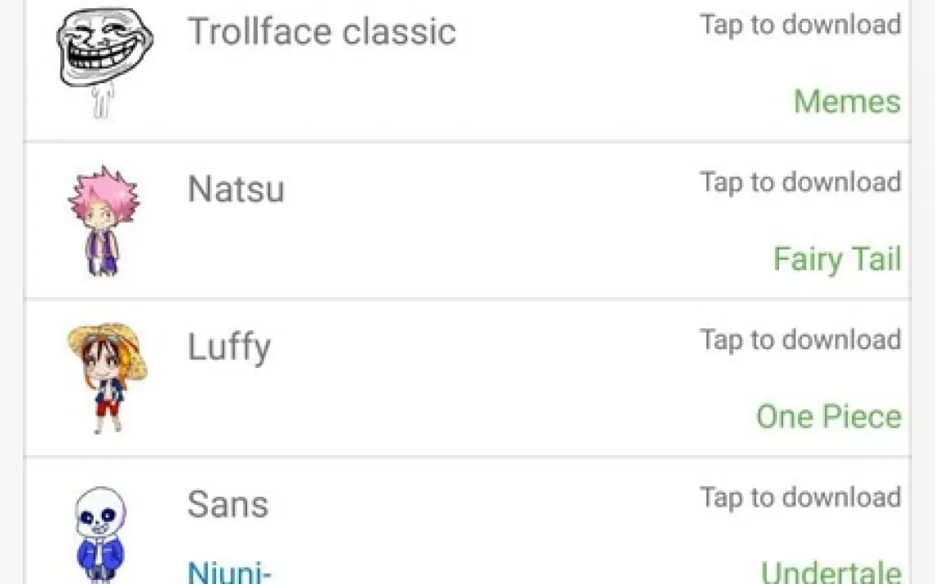935x584 pixels.
Task: Tap to download the Natsu pack
Action: click(x=800, y=183)
